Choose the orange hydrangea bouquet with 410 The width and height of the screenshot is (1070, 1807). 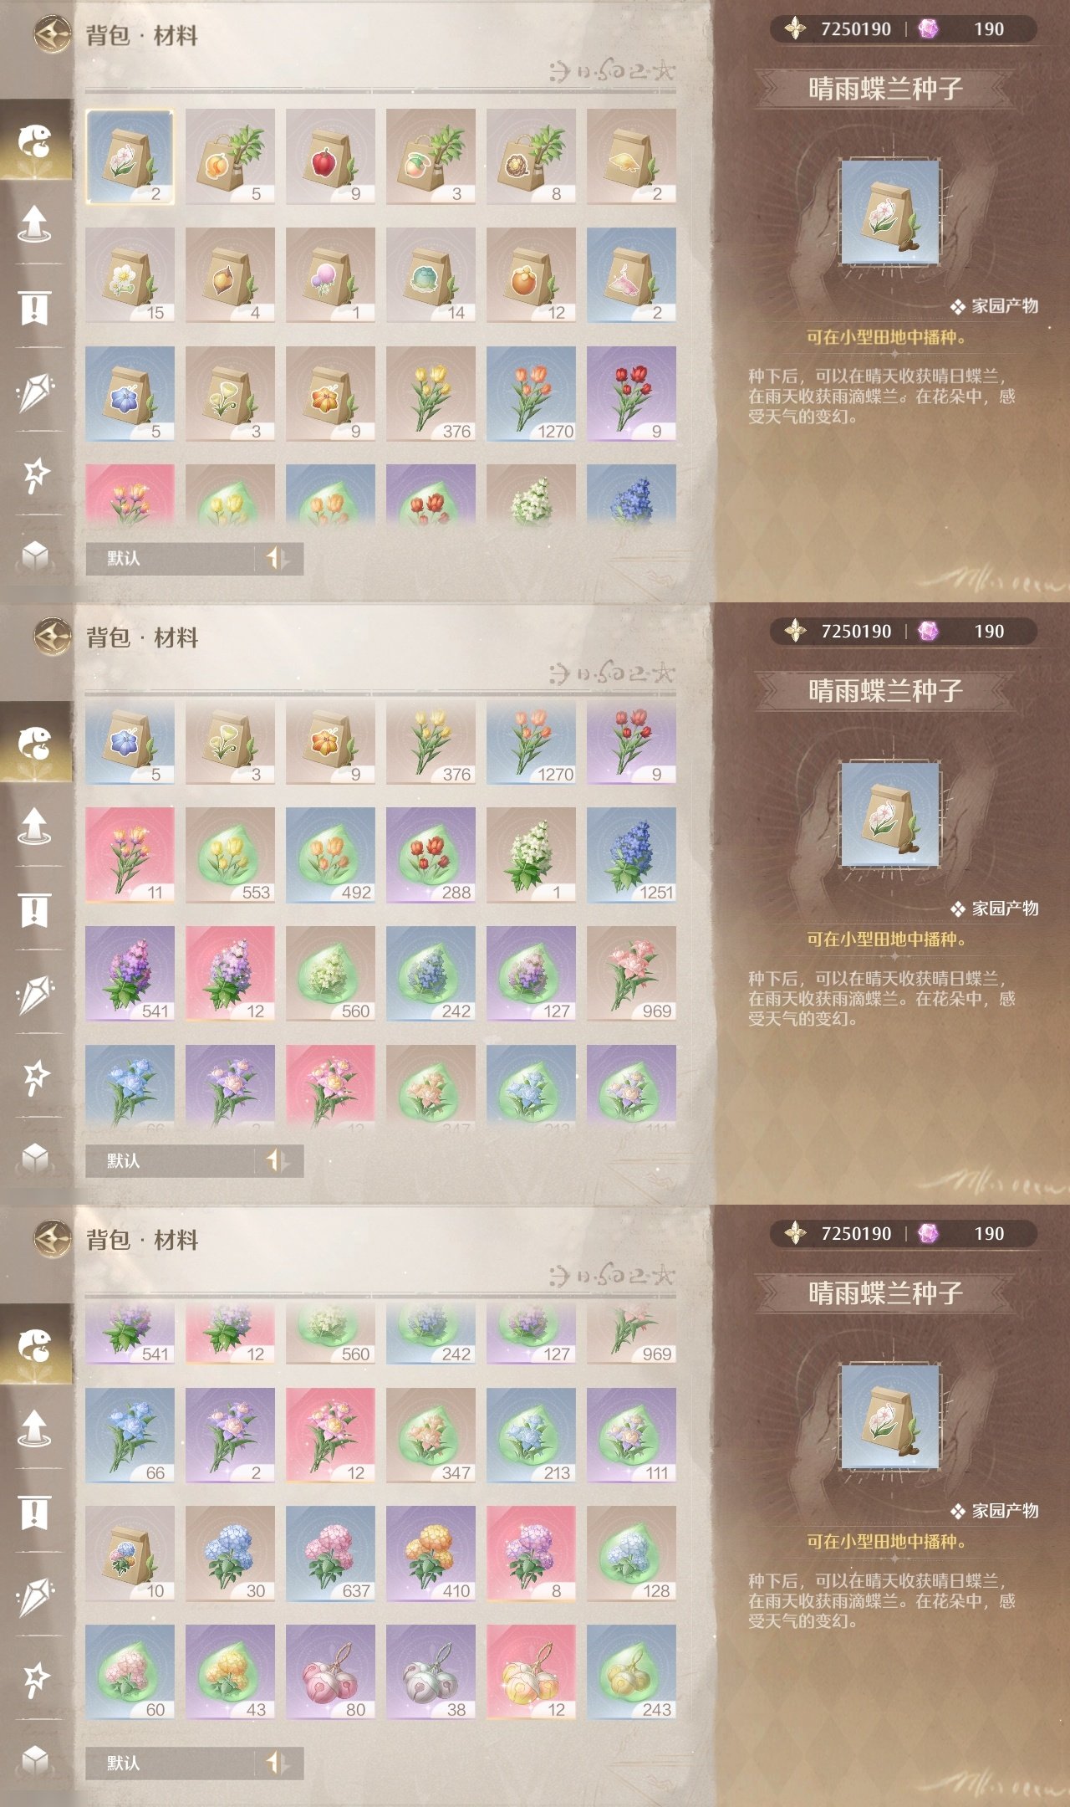point(431,1554)
